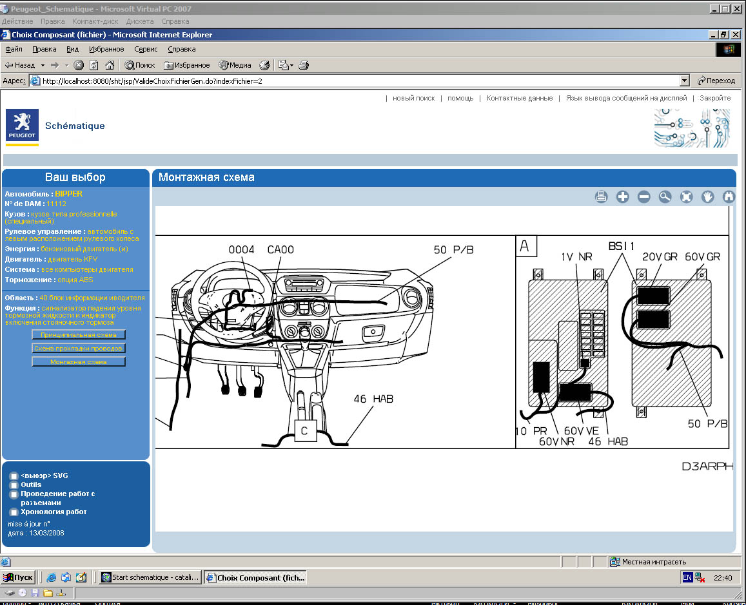Open the Принципиальная схема diagram

79,335
